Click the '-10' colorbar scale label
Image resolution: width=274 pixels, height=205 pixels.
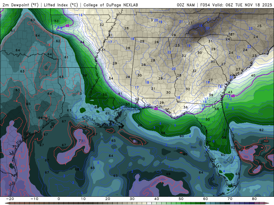coord(34,199)
